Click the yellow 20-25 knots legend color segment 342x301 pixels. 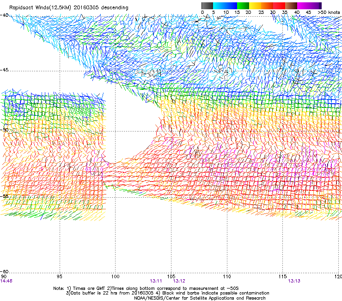[255, 6]
